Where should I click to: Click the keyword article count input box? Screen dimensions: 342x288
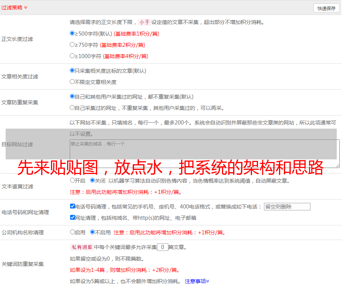pos(162,247)
